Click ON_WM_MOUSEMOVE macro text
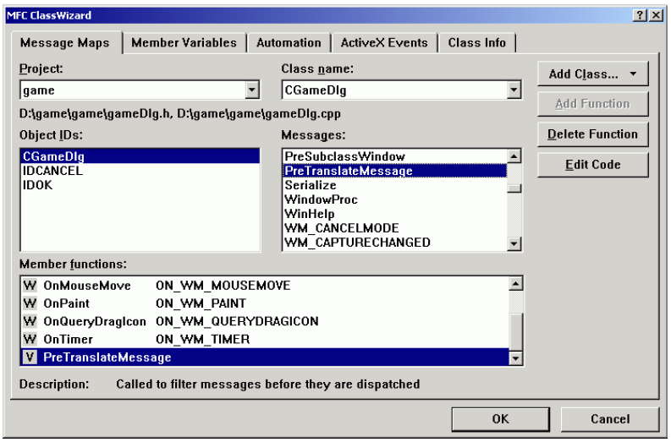Screen dimensions: 671x442 pos(223,286)
